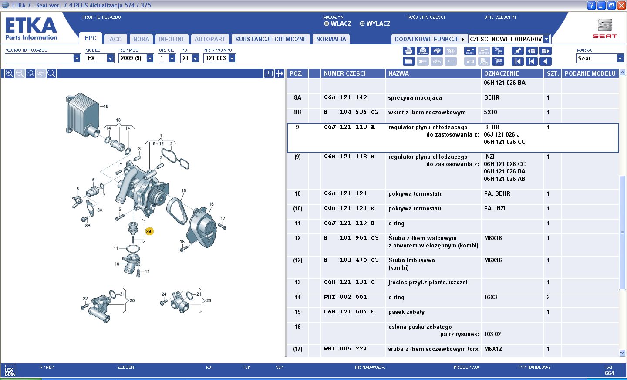Screen dimensions: 627x380
Task: Click the SZUKAJ ID POJAZDU input field
Action: (39, 58)
